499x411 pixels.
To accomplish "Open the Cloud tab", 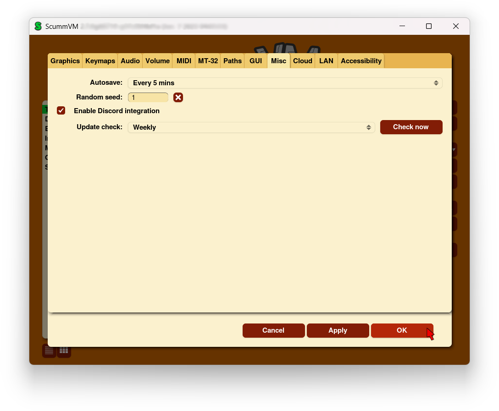I will tap(303, 61).
